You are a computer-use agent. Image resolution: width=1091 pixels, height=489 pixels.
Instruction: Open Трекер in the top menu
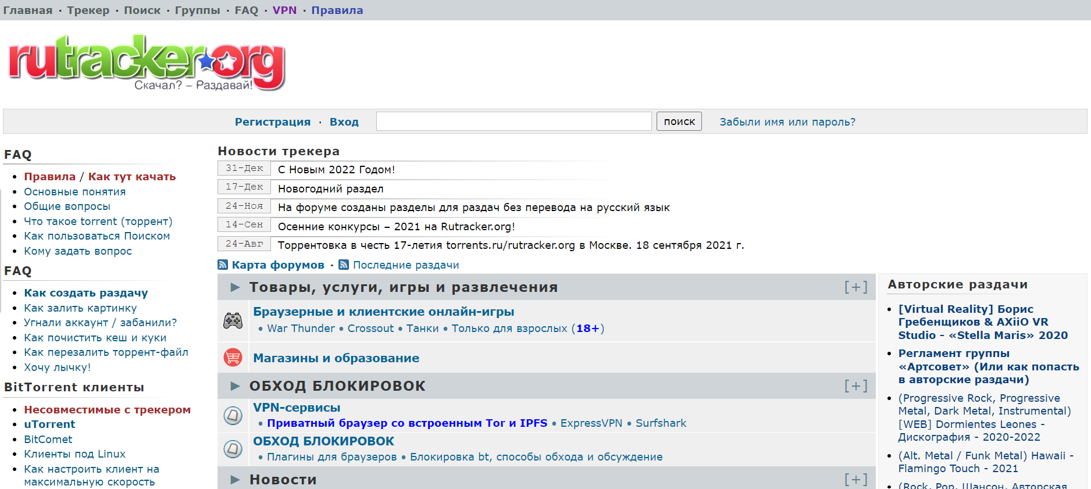tap(88, 10)
